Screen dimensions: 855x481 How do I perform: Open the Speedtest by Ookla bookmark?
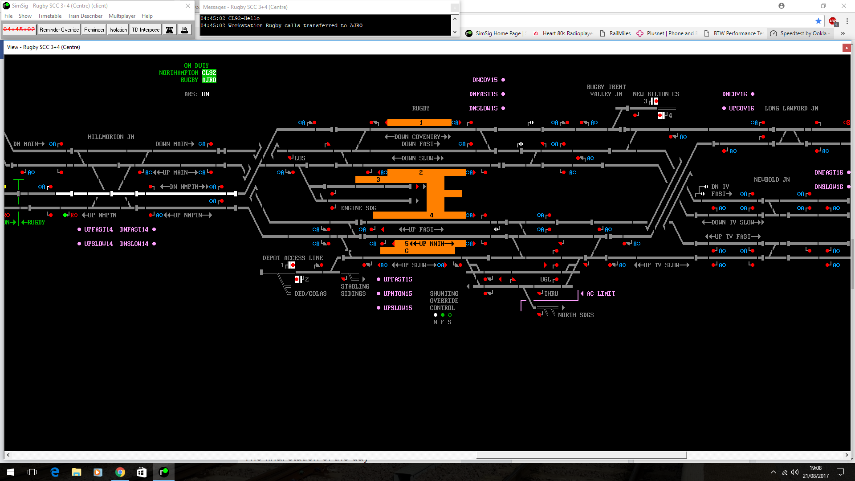800,33
